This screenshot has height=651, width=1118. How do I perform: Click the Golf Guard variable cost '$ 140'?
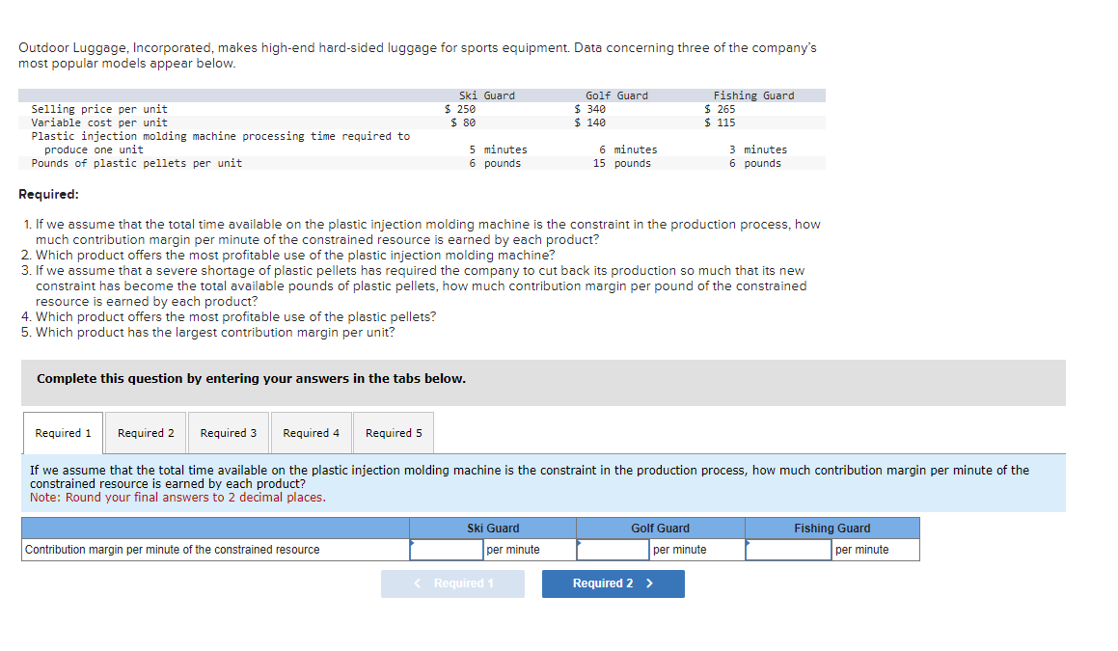coord(589,122)
